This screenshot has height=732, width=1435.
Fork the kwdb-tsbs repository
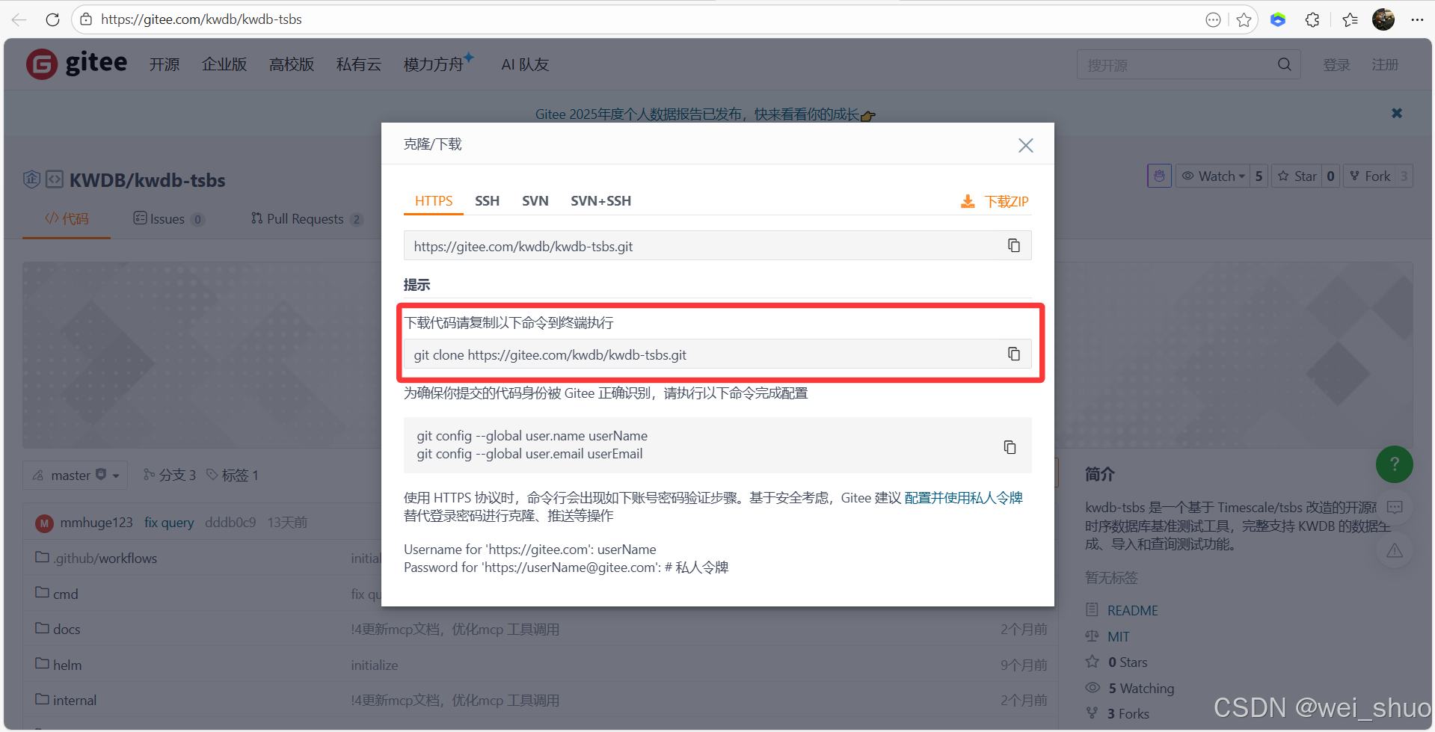click(x=1370, y=176)
